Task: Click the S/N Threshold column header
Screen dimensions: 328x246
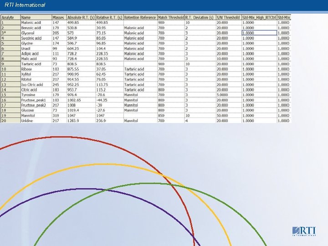Action: pyautogui.click(x=229, y=18)
